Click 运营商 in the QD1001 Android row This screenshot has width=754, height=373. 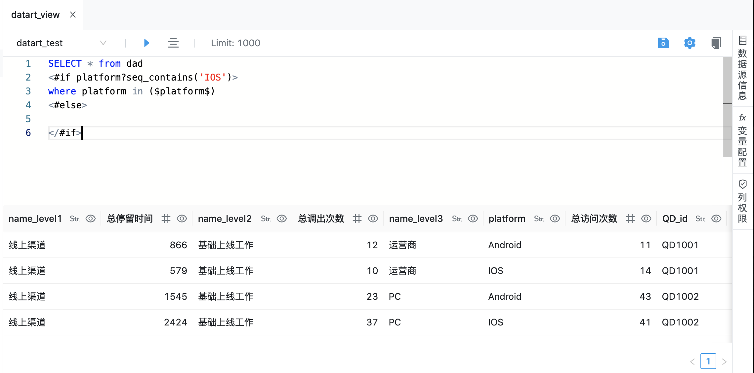[402, 245]
